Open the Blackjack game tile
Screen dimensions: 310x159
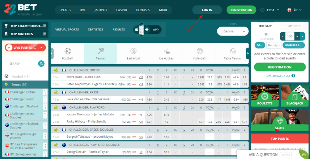[294, 96]
